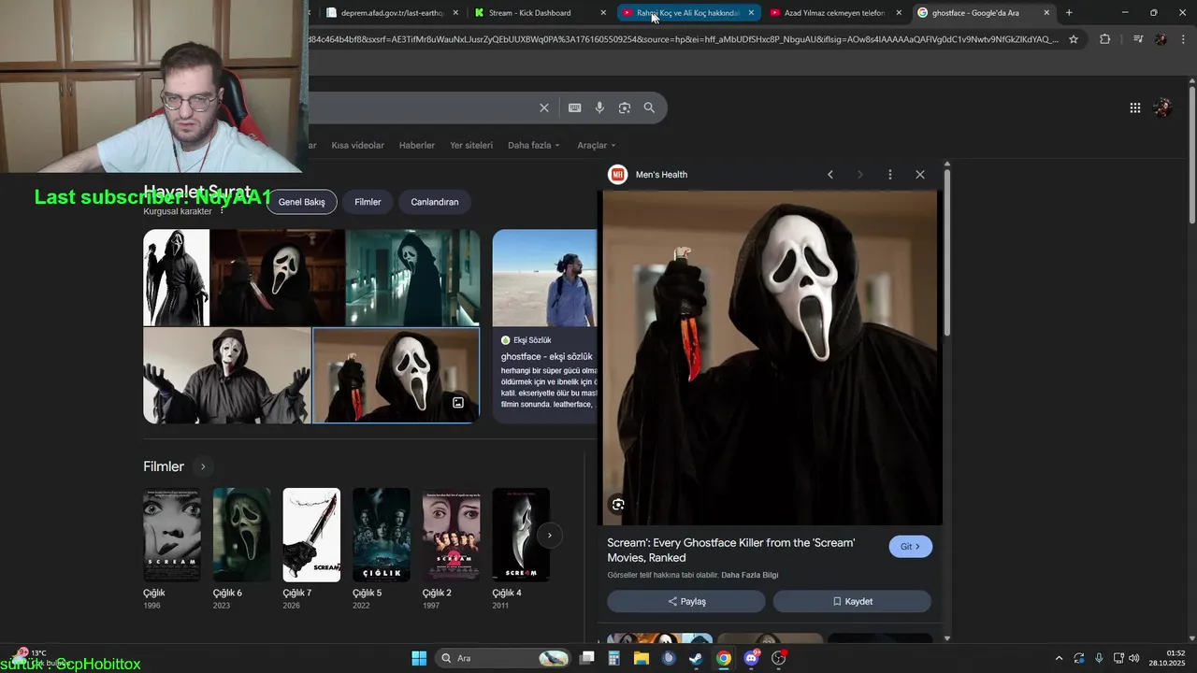Viewport: 1197px width, 673px height.
Task: Close the Kick Dashboard tab
Action: tap(603, 13)
